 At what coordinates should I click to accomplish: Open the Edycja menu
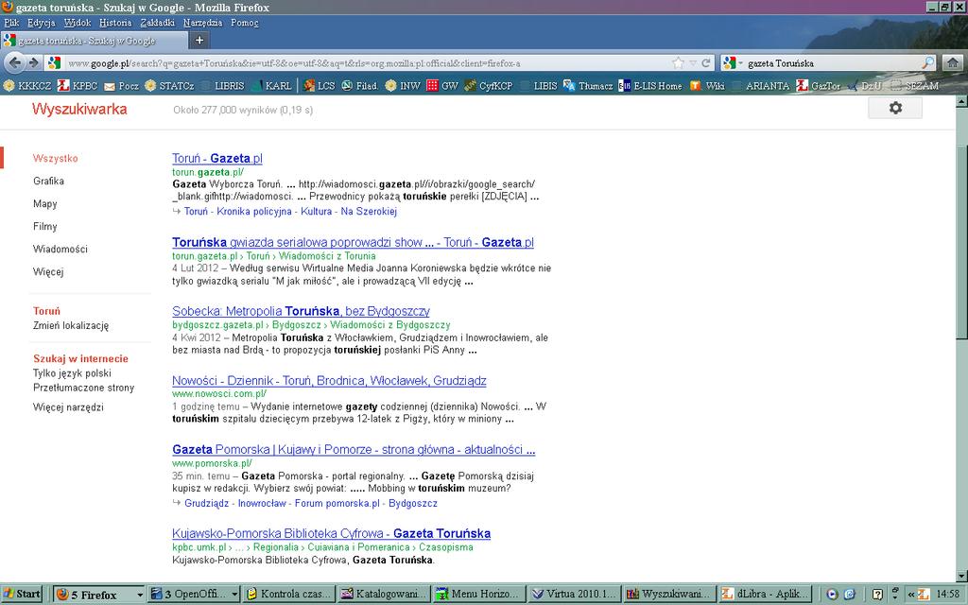pos(41,23)
